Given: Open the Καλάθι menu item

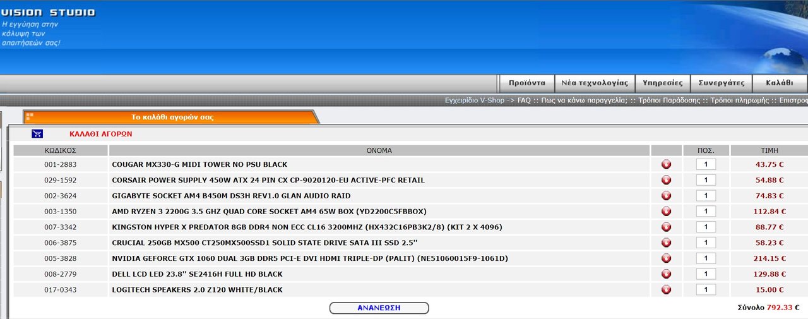Looking at the screenshot, I should coord(780,83).
